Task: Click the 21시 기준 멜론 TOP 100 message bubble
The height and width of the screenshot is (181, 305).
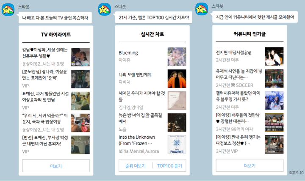Action: pyautogui.click(x=153, y=17)
